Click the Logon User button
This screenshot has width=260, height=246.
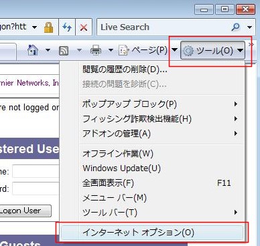point(25,211)
